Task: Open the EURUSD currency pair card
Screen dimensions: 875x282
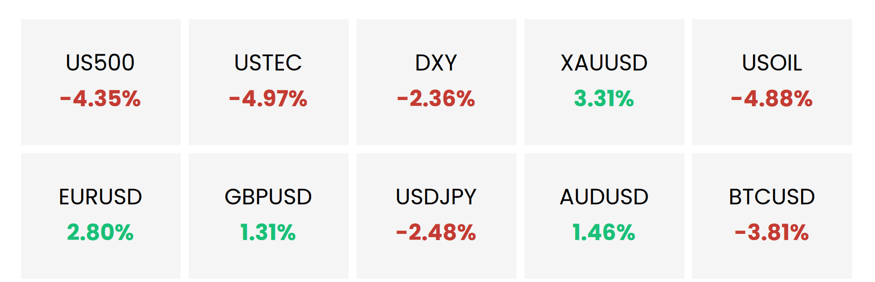Action: 101,216
